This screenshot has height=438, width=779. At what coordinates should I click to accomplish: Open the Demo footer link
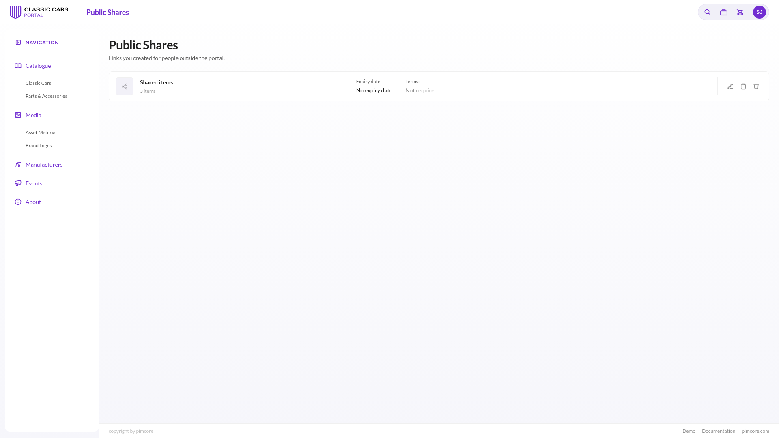[x=689, y=431]
